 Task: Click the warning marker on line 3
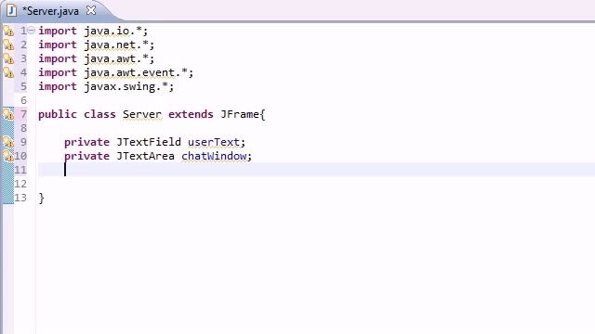(x=8, y=58)
